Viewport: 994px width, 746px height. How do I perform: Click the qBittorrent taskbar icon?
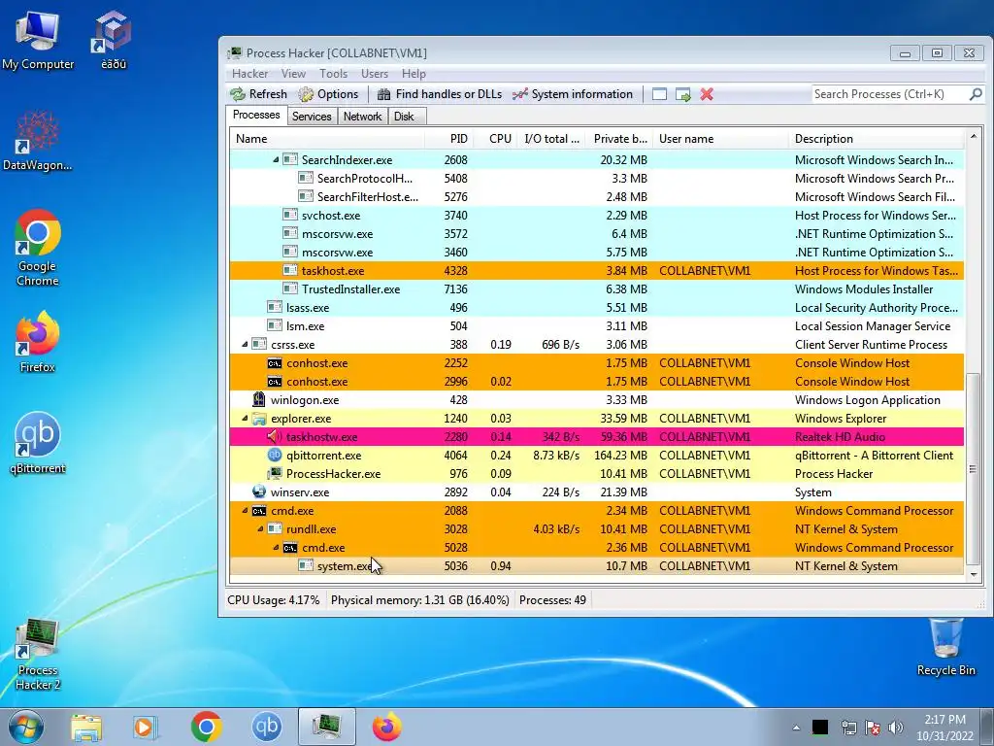tap(266, 727)
